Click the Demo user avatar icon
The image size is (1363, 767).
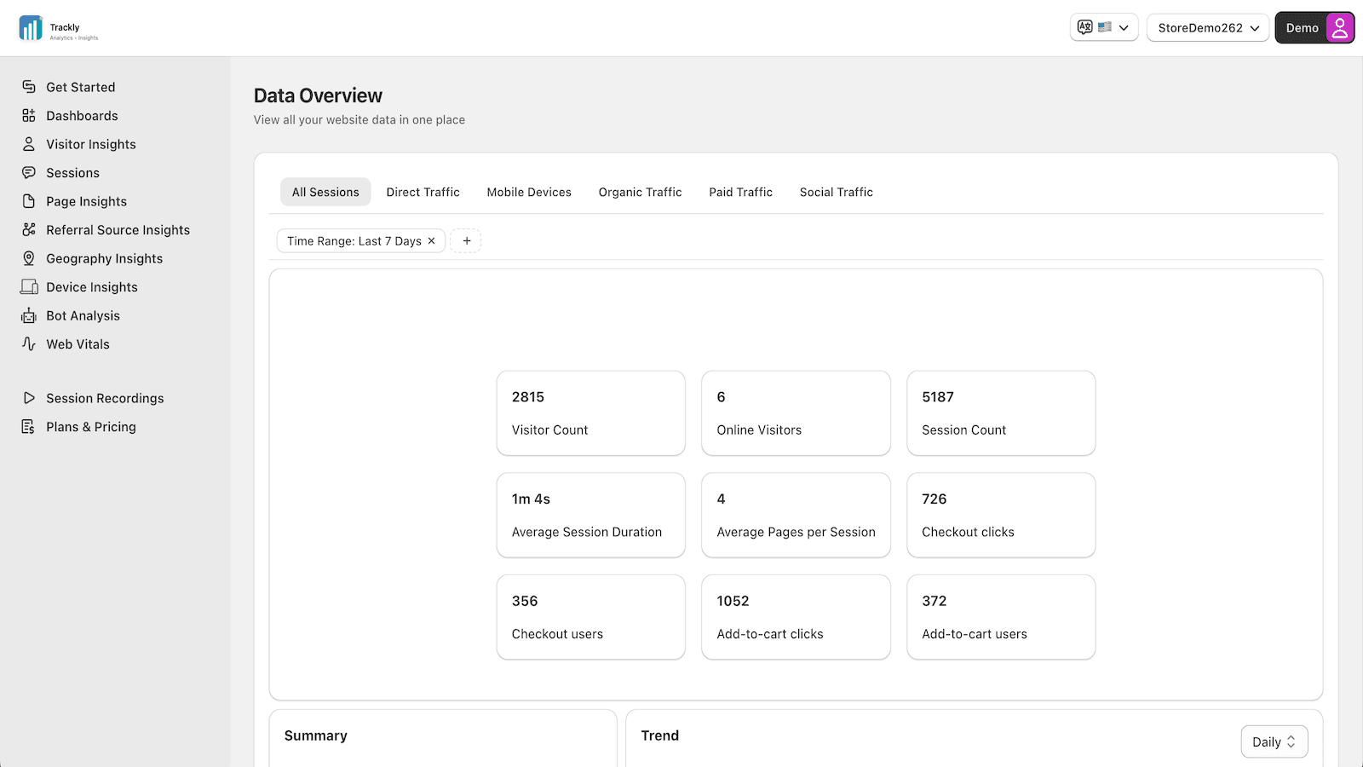pyautogui.click(x=1339, y=28)
